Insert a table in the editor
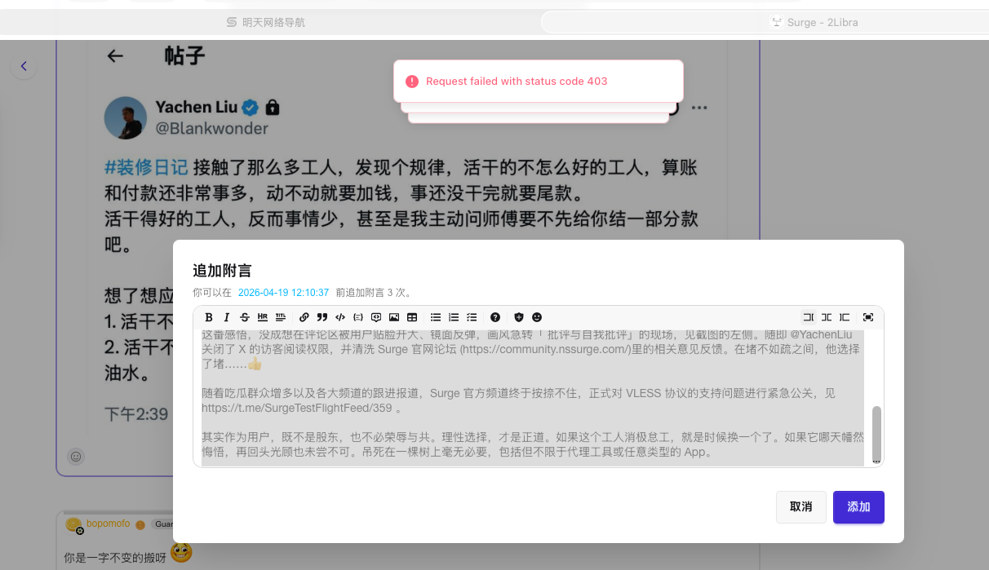Image resolution: width=989 pixels, height=570 pixels. pos(412,317)
